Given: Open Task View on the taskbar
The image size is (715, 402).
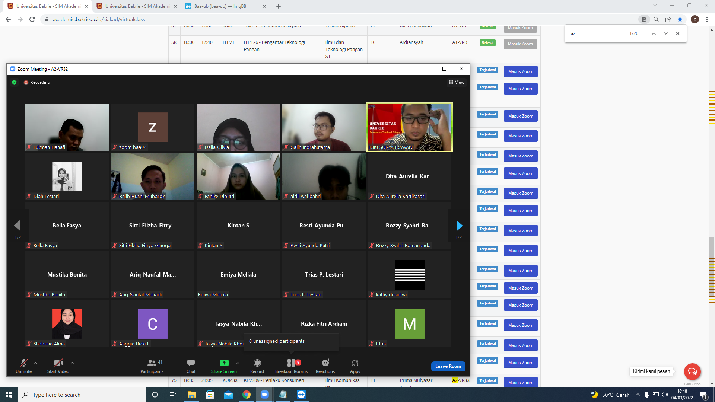Looking at the screenshot, I should click(x=173, y=395).
